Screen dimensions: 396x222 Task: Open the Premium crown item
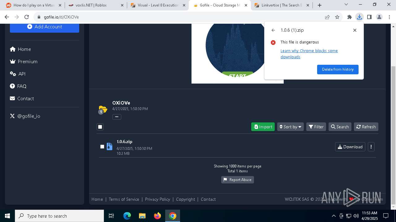(24, 62)
